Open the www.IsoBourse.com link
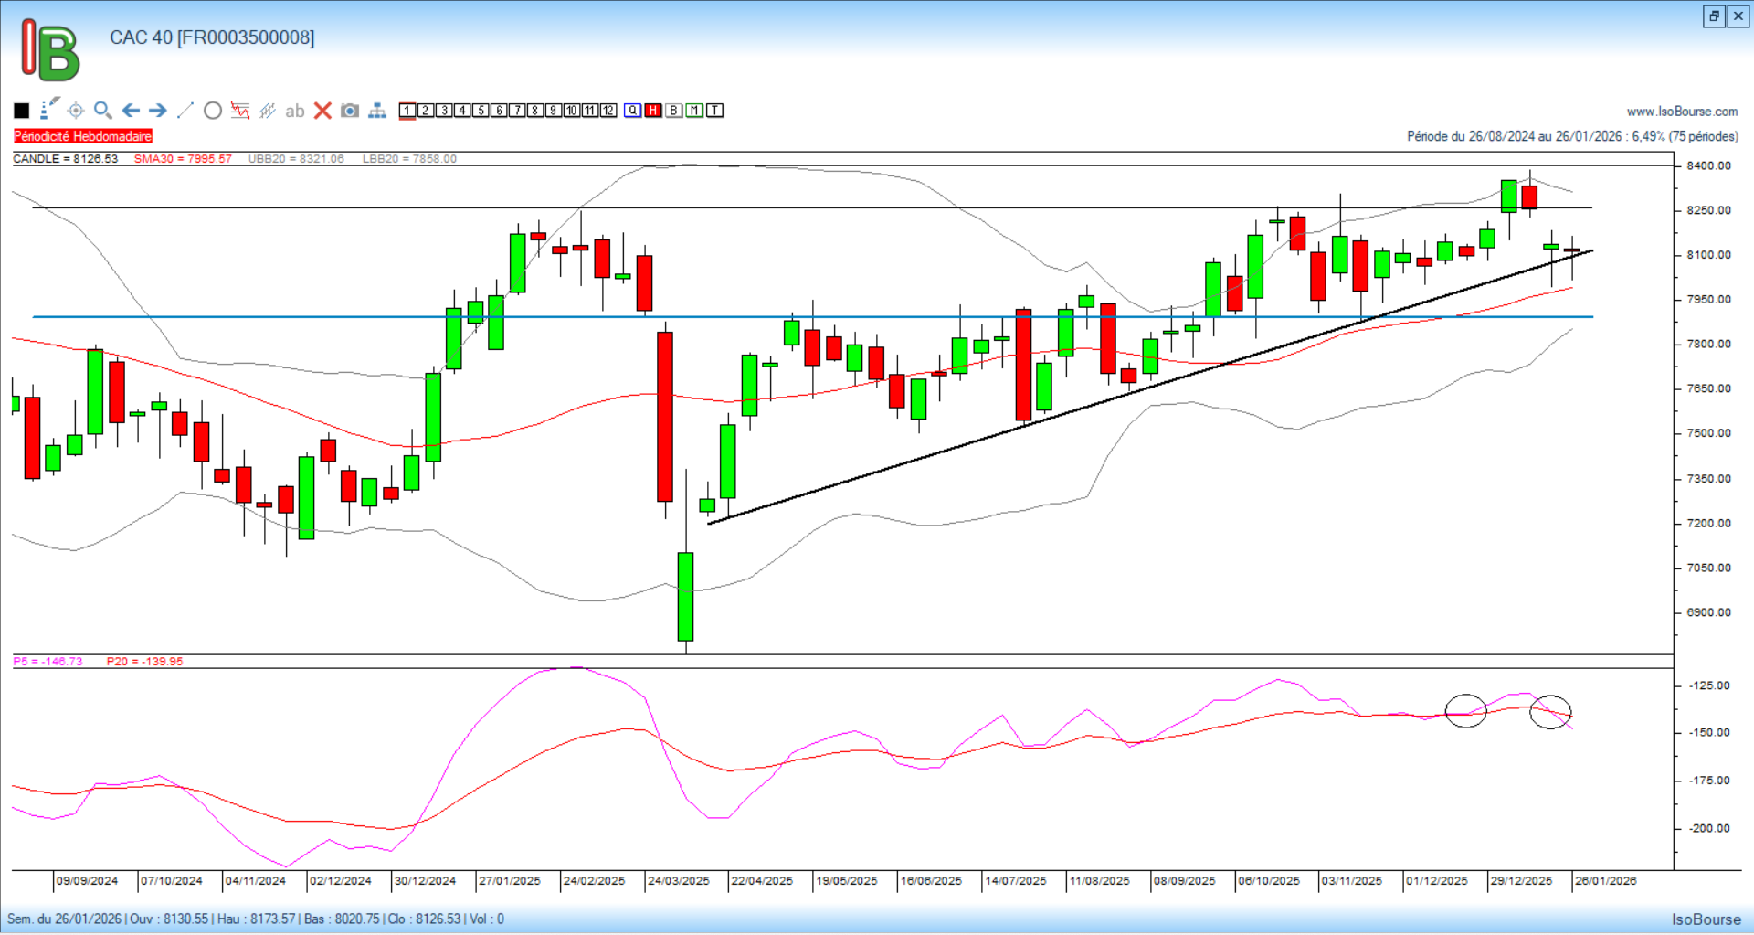 (1682, 112)
